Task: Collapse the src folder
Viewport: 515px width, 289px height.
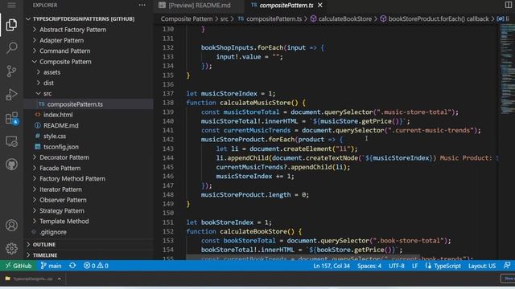Action: [x=47, y=94]
